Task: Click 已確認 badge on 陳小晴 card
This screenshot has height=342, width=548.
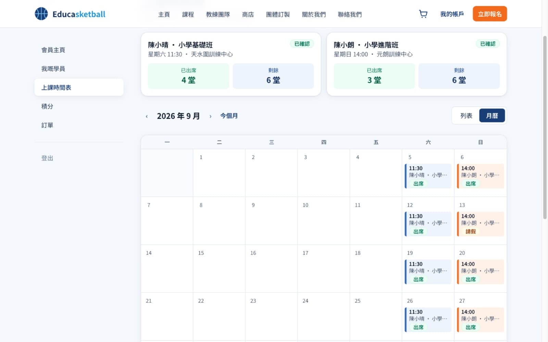Action: point(302,44)
